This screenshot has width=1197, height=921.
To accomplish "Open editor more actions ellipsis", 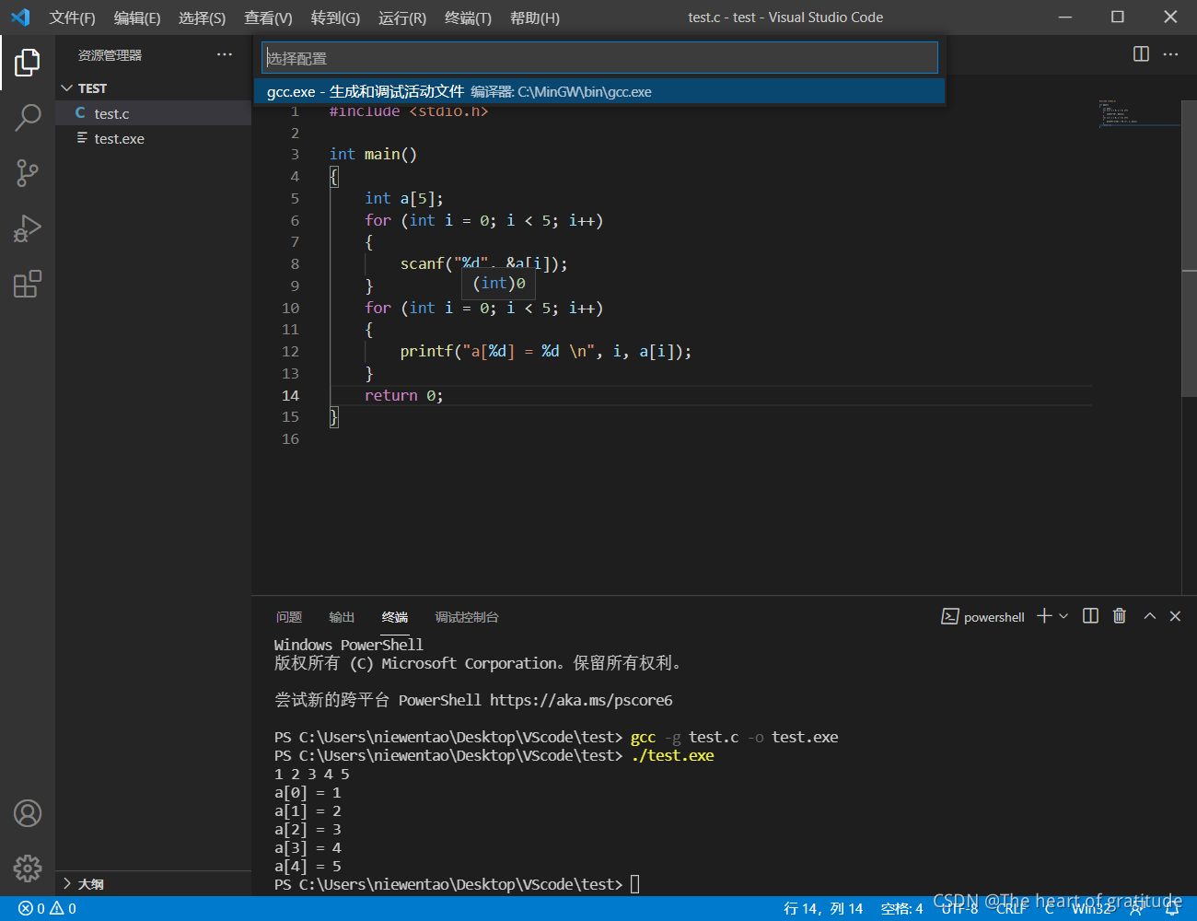I will tap(1170, 54).
